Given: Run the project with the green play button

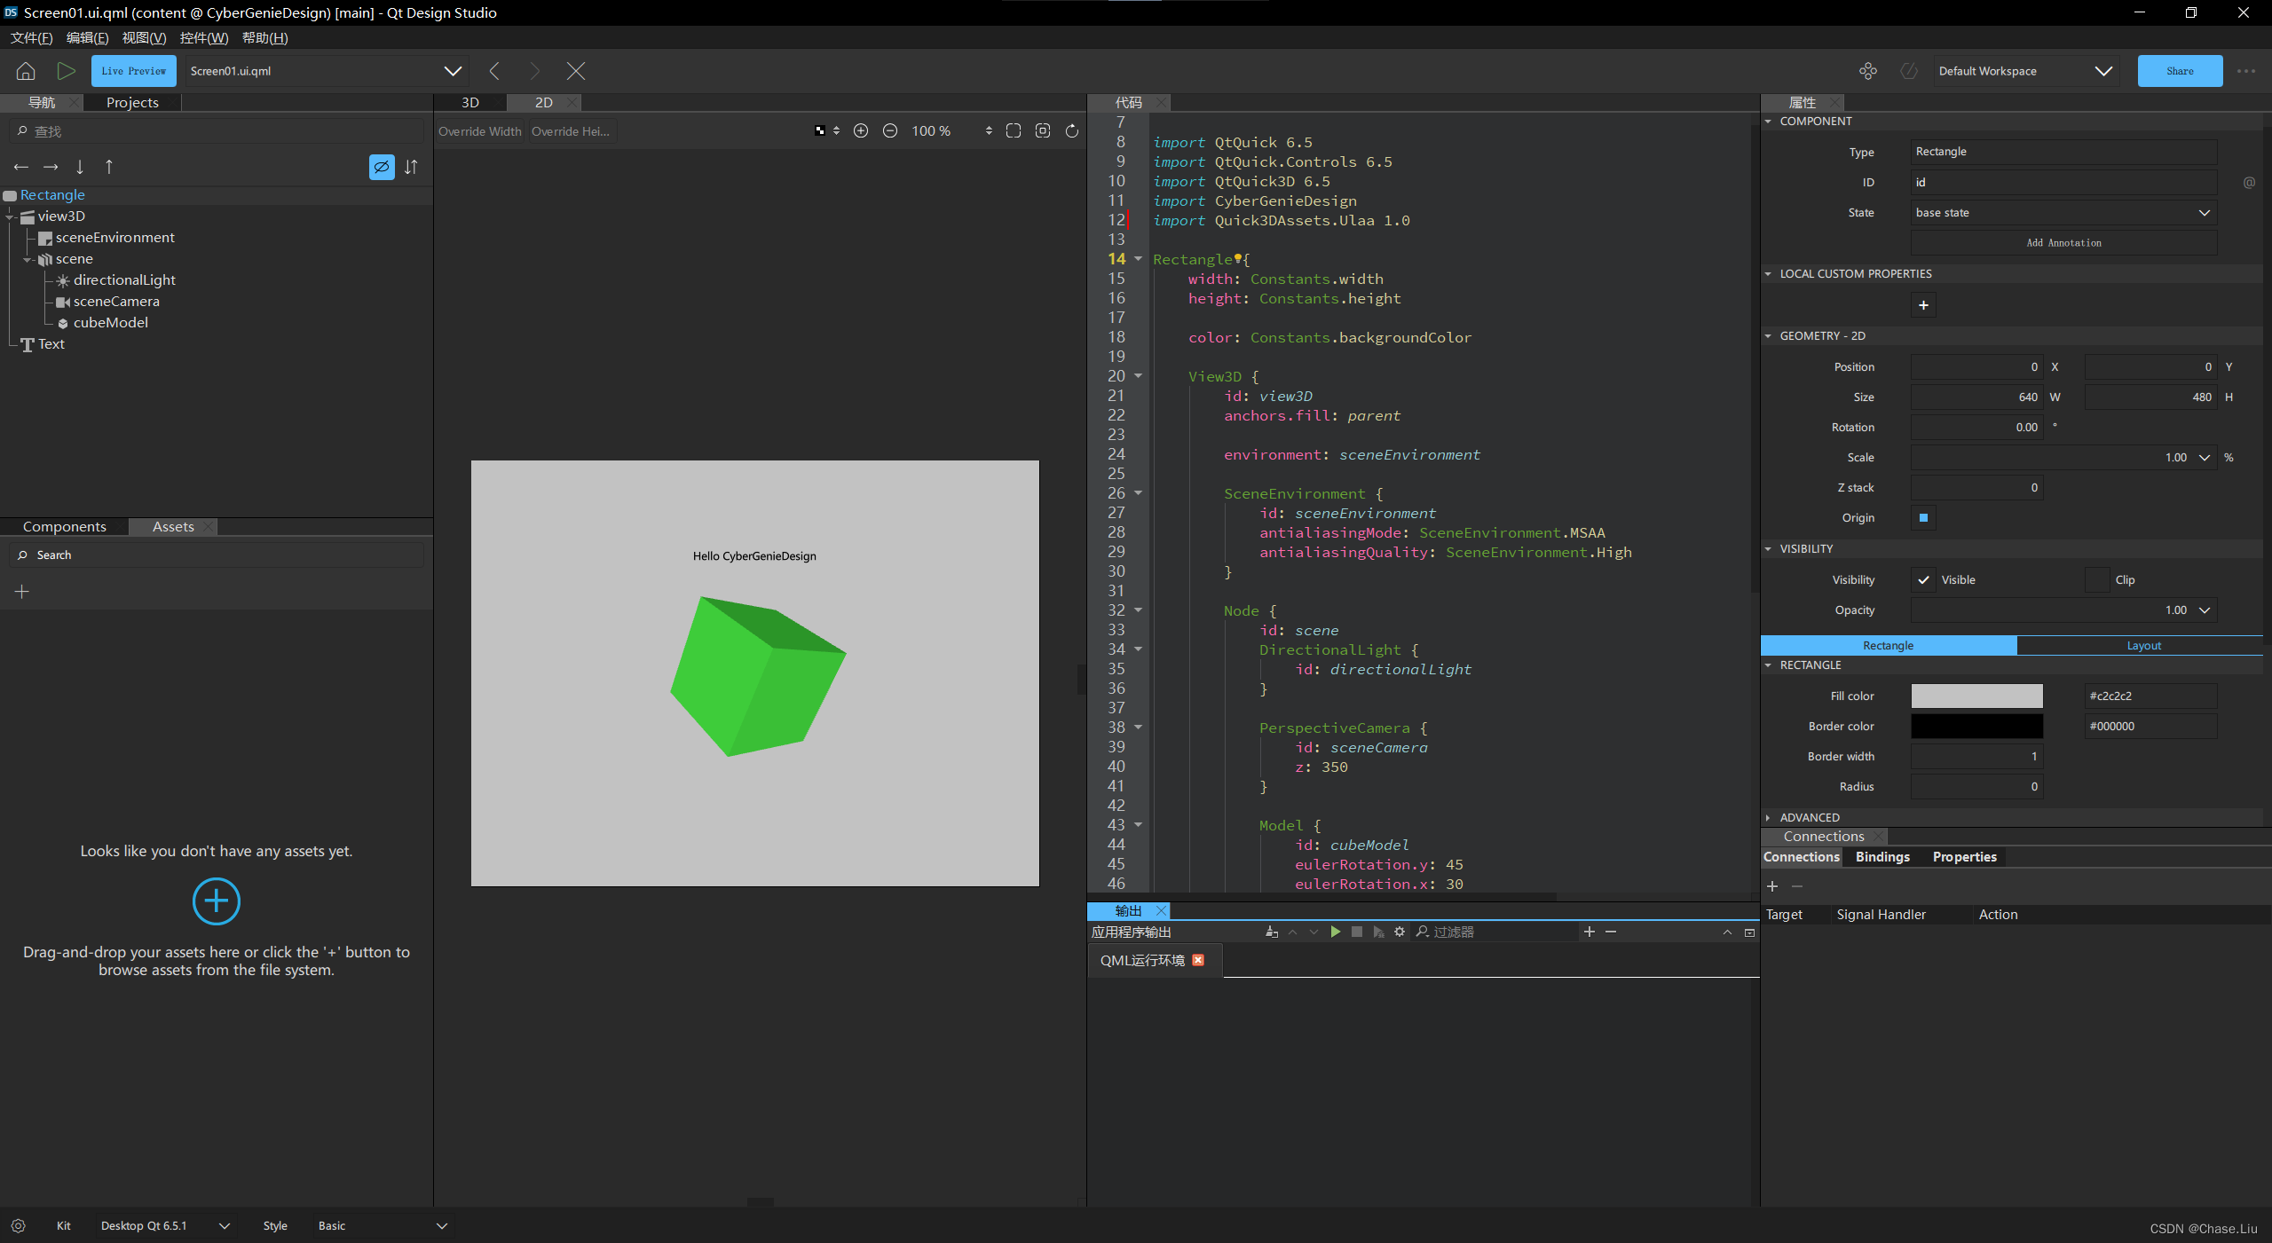Looking at the screenshot, I should [x=66, y=71].
